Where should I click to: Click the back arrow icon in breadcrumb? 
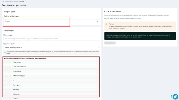[x=3, y=2]
